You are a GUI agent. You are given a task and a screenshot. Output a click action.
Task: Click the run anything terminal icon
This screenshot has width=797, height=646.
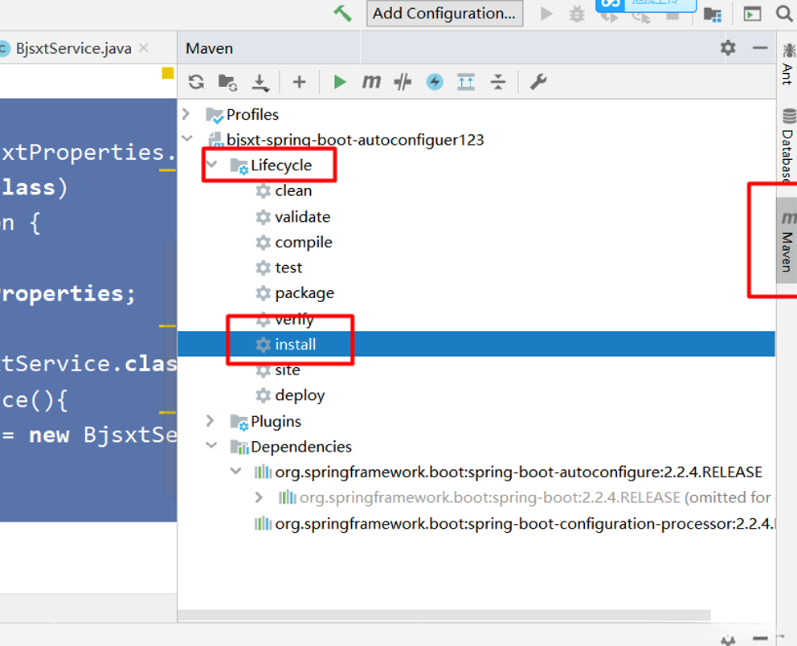pos(752,14)
